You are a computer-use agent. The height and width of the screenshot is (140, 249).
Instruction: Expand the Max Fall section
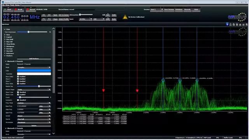[x=5, y=42]
